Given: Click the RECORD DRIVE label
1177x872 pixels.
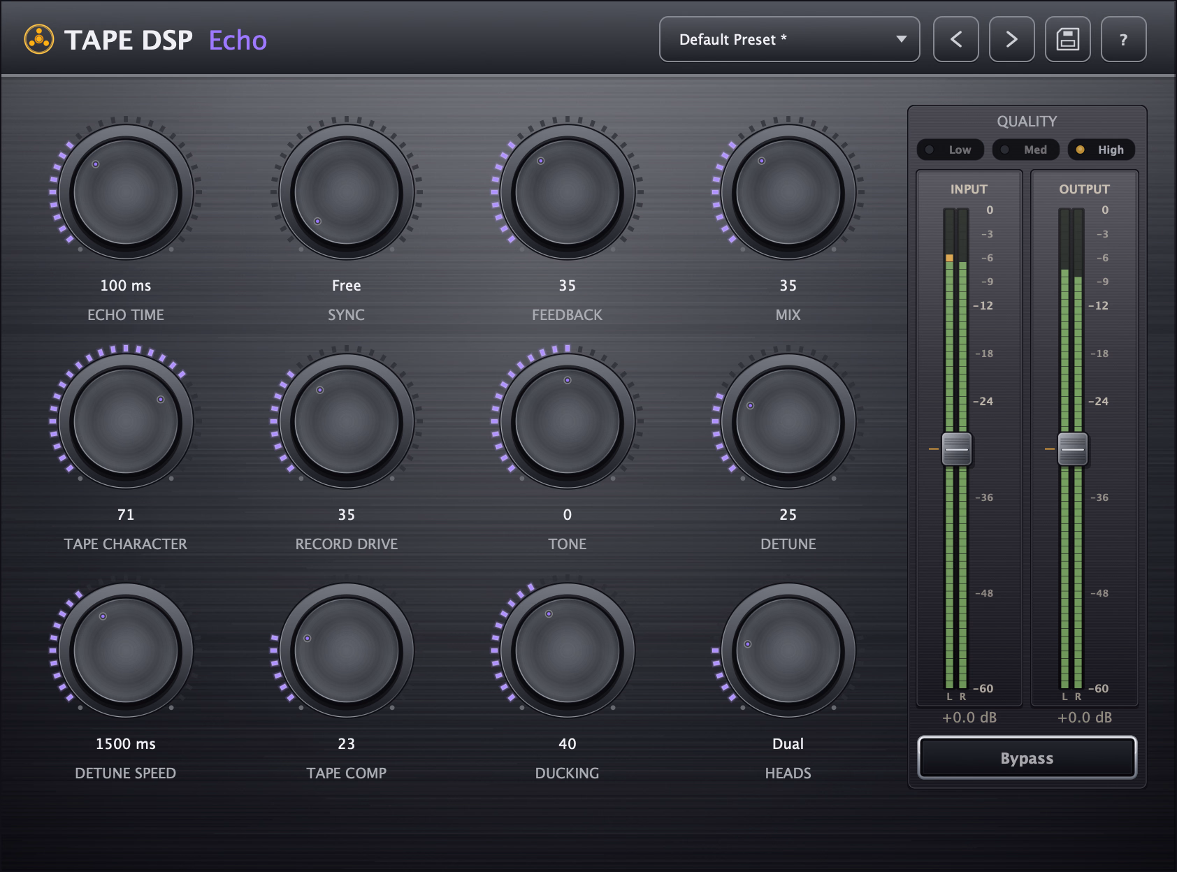Looking at the screenshot, I should click(x=347, y=544).
